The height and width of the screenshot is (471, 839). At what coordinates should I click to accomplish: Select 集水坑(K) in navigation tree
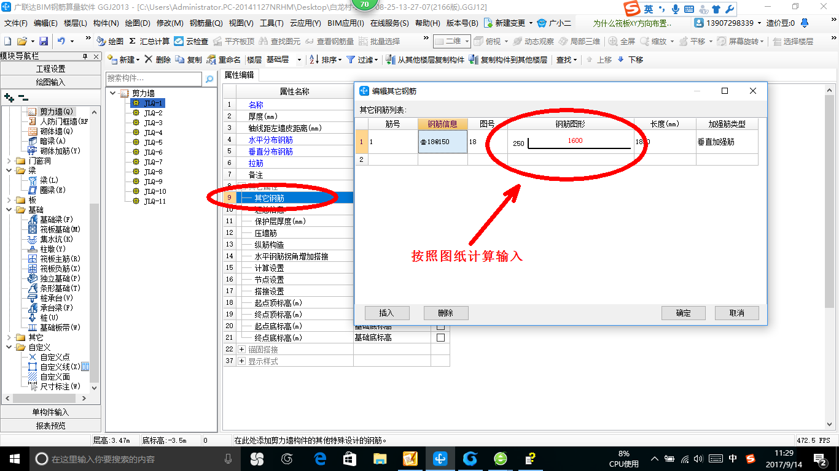coord(57,239)
